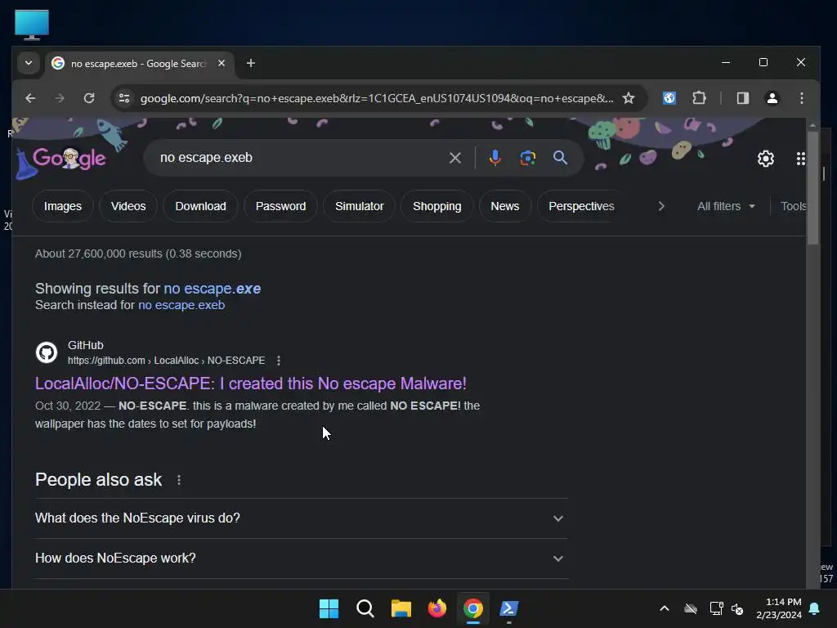This screenshot has height=628, width=837.
Task: Open site information icon in address bar
Action: click(x=124, y=98)
